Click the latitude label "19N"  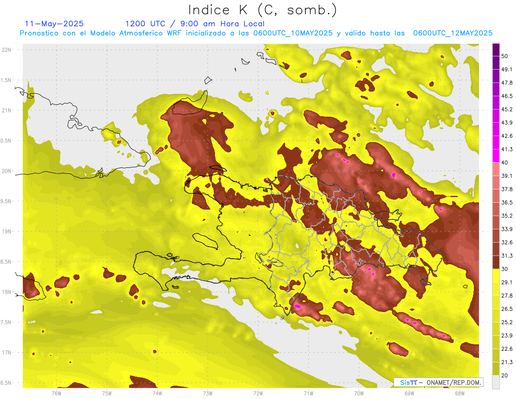[6, 232]
